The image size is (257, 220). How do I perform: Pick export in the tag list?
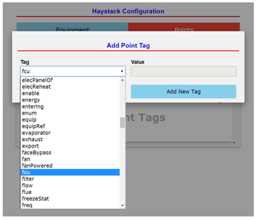[x=70, y=146]
